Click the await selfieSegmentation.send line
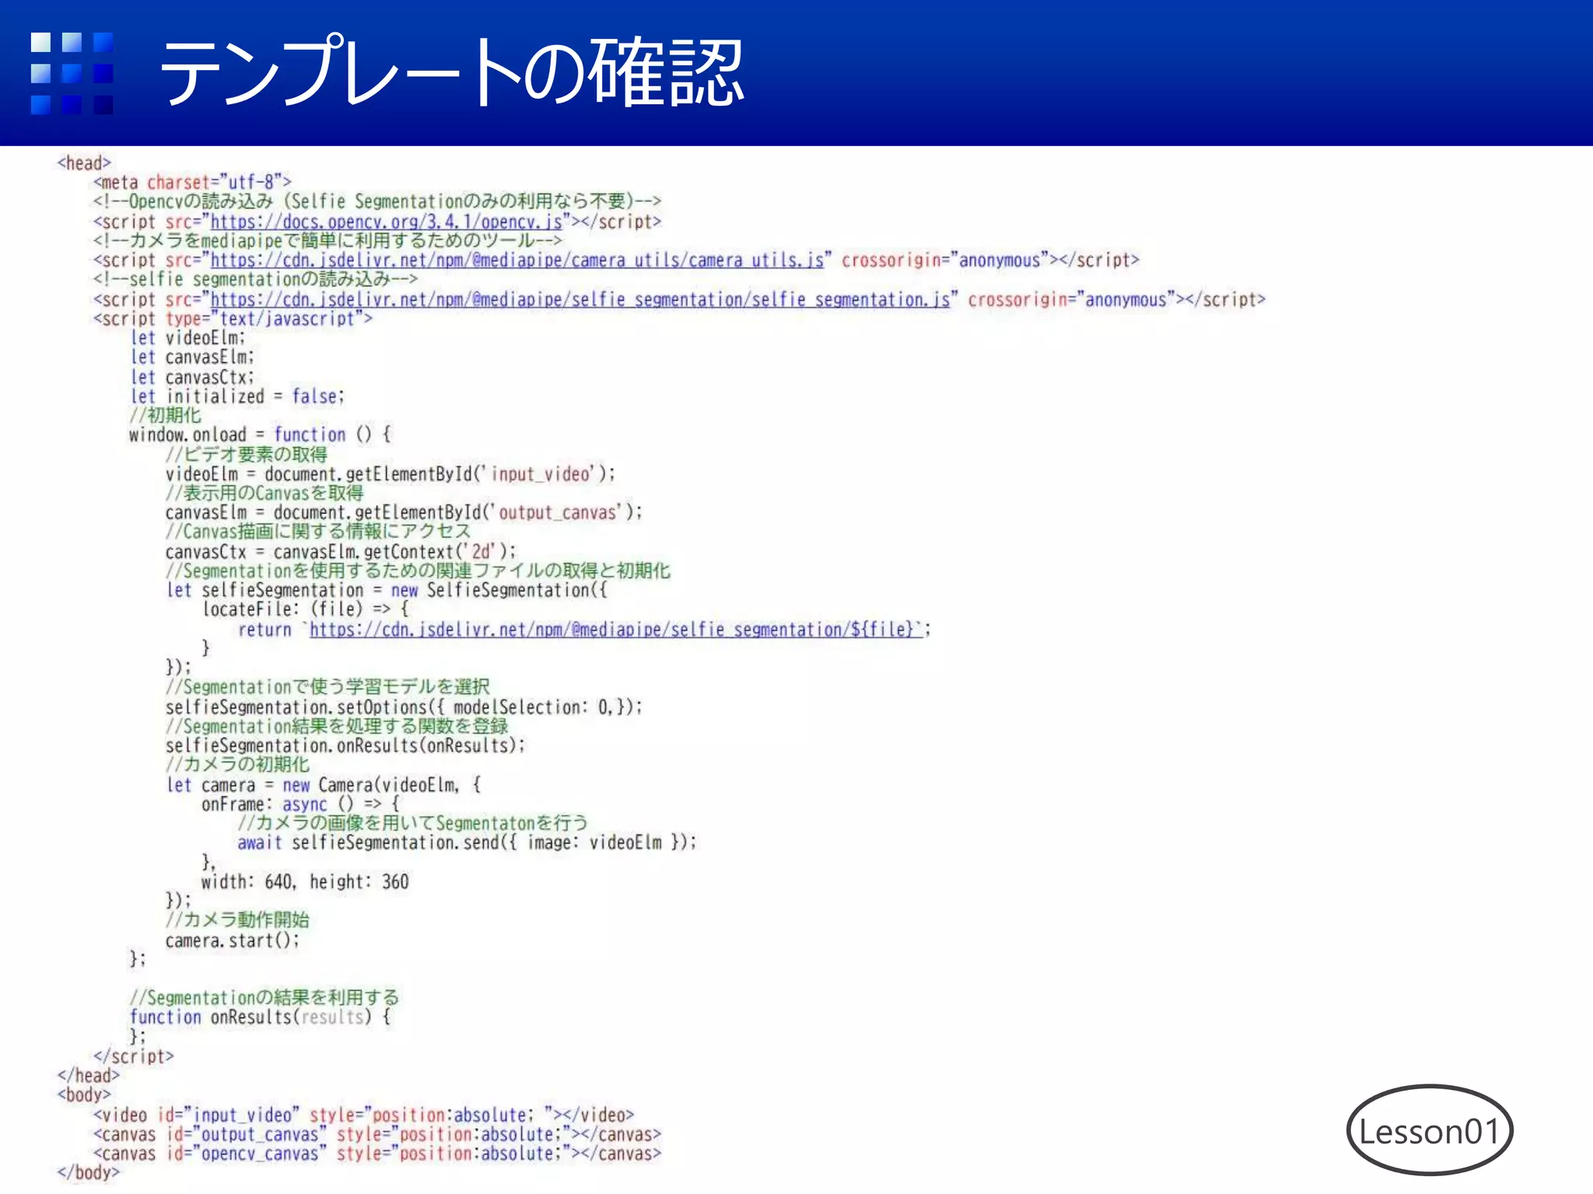 [467, 843]
